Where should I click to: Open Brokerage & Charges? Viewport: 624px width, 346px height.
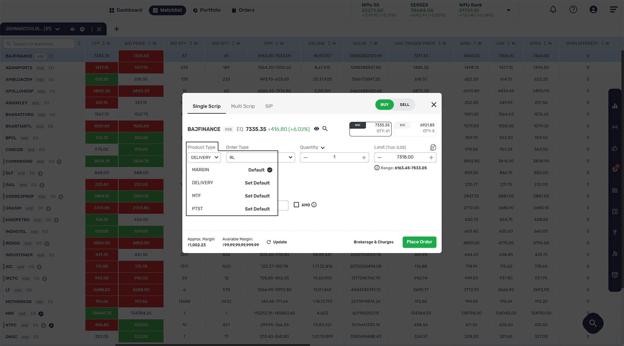click(373, 242)
